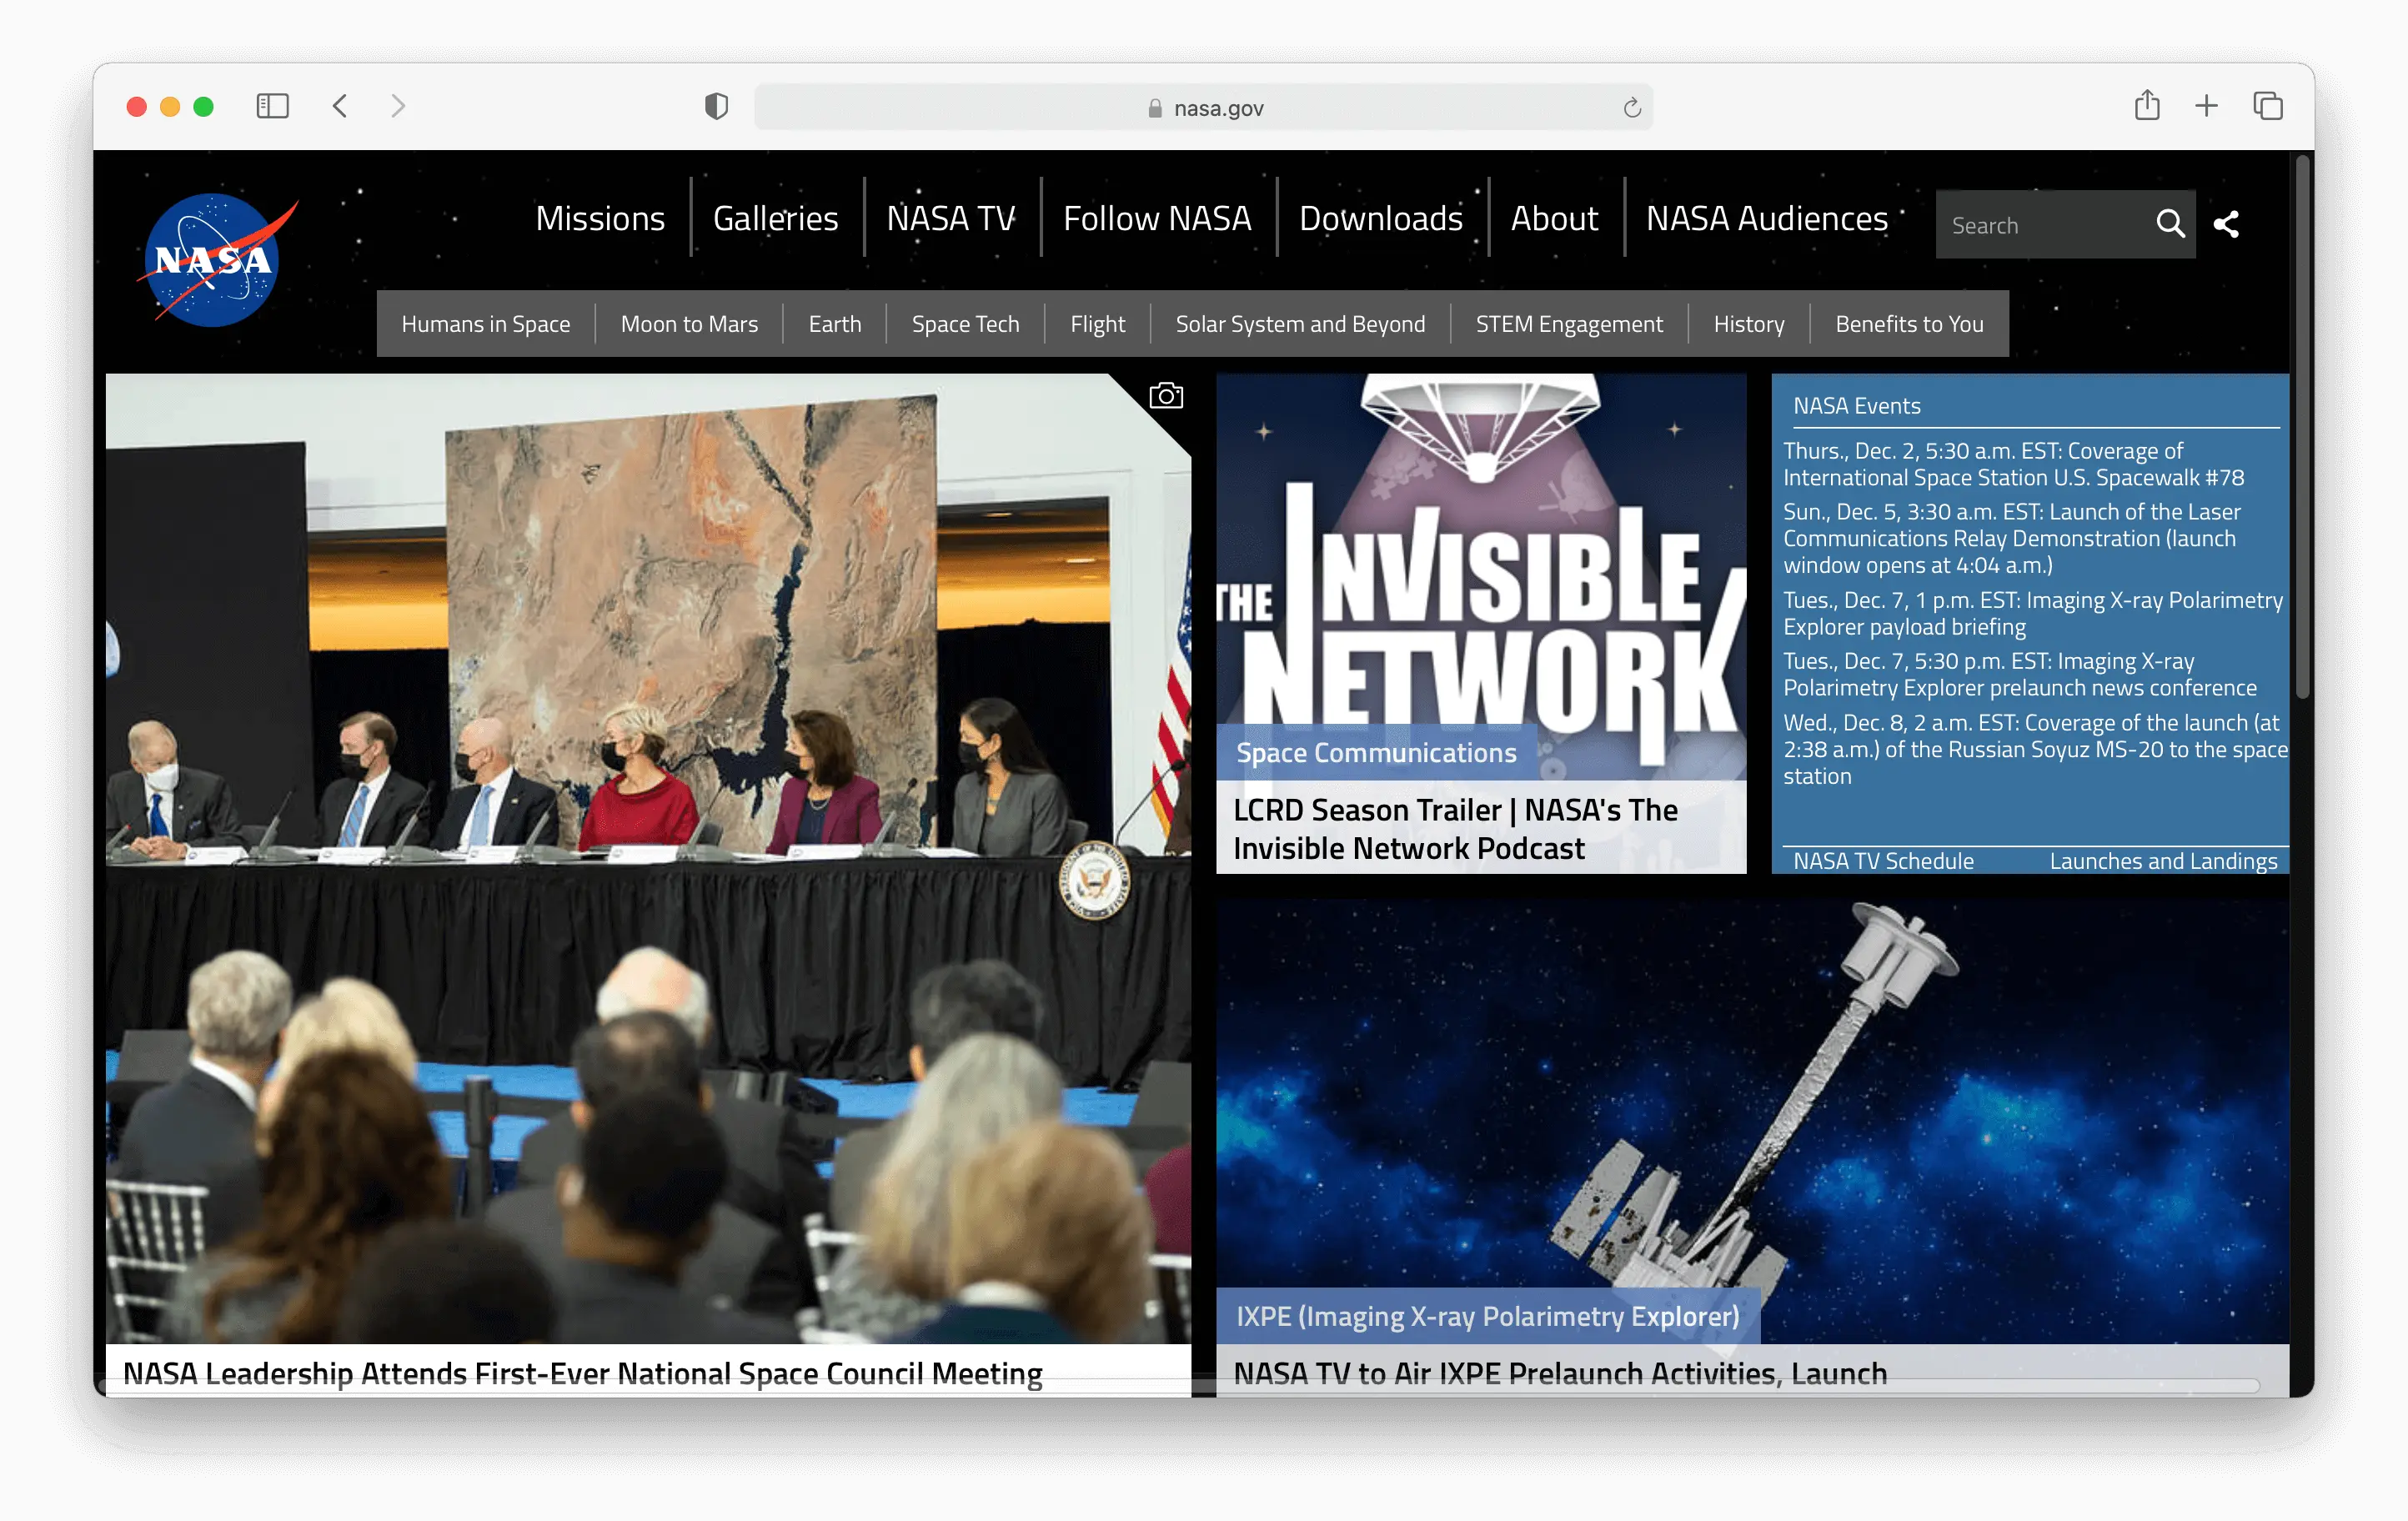Click into the Search field
Viewport: 2408px width, 1521px height.
pyautogui.click(x=2040, y=225)
